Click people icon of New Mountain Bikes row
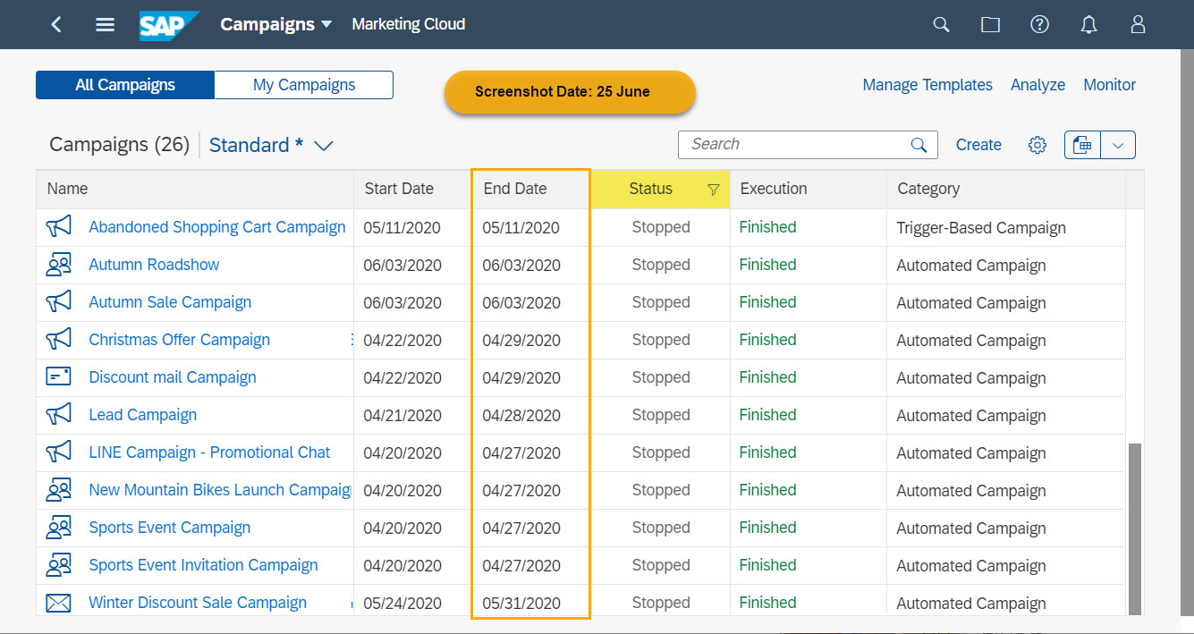This screenshot has height=634, width=1194. point(58,490)
